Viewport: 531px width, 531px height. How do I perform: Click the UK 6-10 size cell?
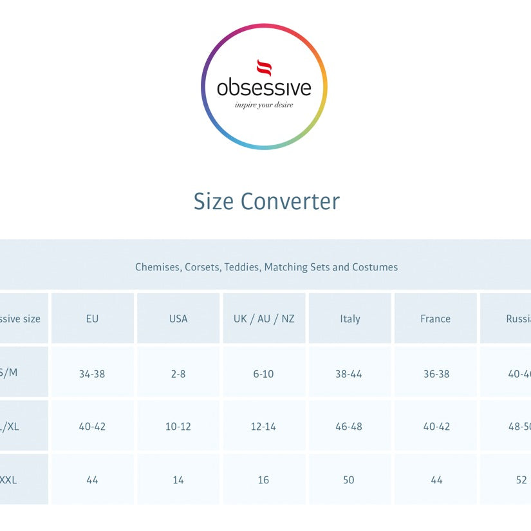pyautogui.click(x=264, y=373)
